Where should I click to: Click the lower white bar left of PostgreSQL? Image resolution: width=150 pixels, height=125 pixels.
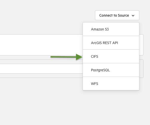[x=41, y=69]
